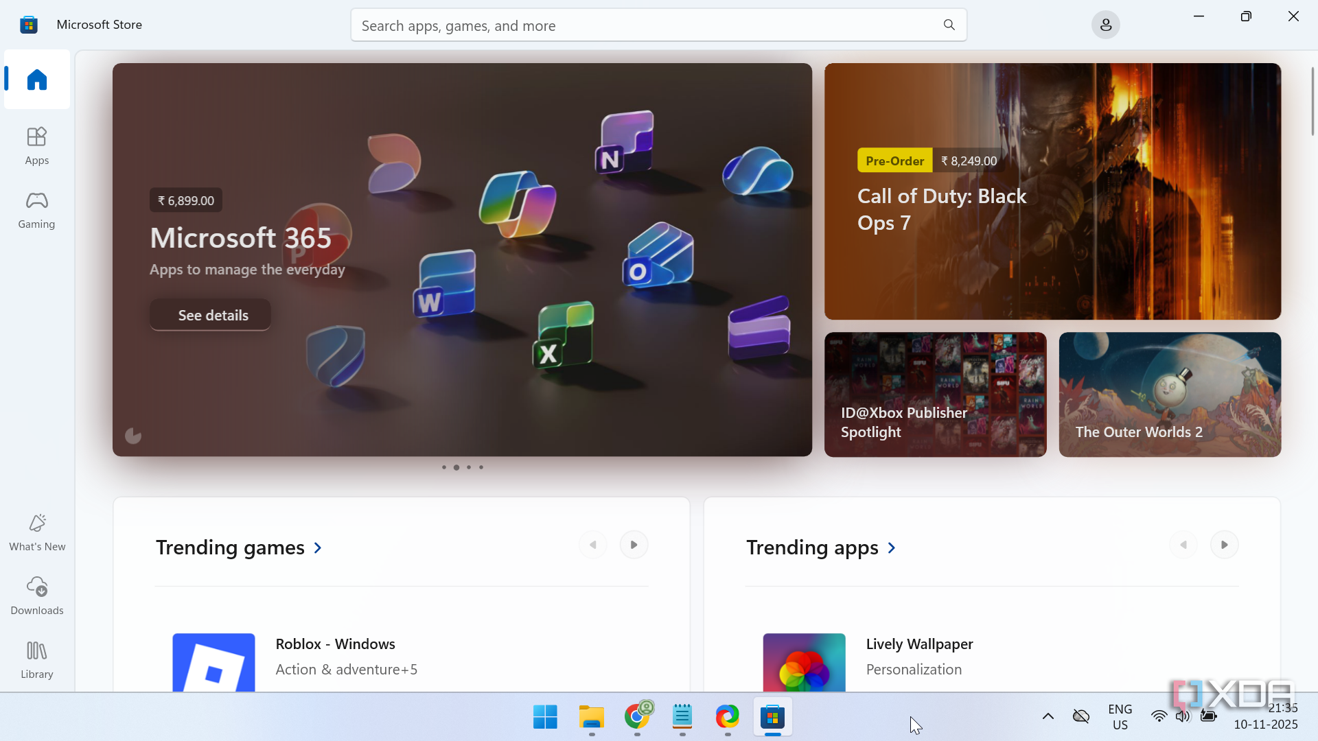Click the search apps and games field
This screenshot has height=741, width=1318.
tap(645, 25)
